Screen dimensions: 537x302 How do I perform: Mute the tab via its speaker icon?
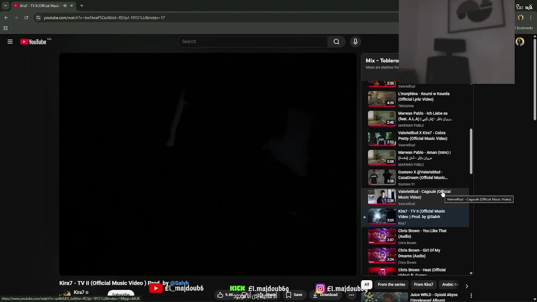point(65,6)
